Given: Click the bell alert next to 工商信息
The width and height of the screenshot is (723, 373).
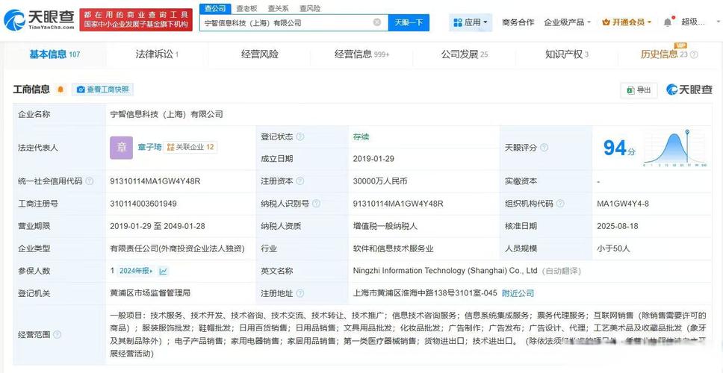Looking at the screenshot, I should tap(60, 90).
